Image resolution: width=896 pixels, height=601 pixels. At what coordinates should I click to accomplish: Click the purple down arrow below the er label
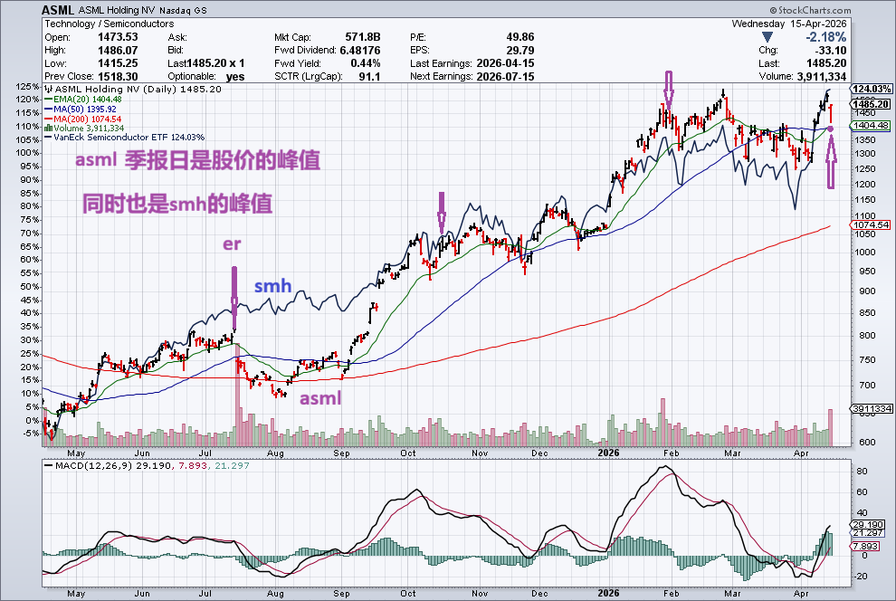click(234, 297)
